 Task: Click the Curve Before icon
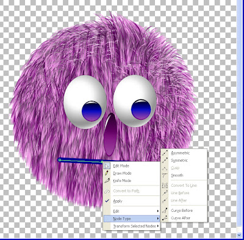coord(165,211)
